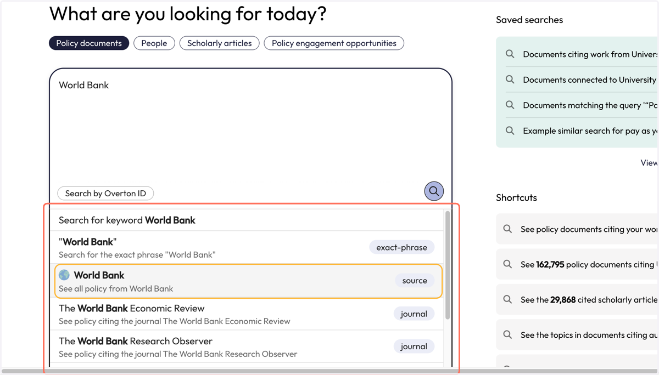Click magnifier icon beside 162,795 policy documents
Image resolution: width=659 pixels, height=375 pixels.
click(508, 264)
